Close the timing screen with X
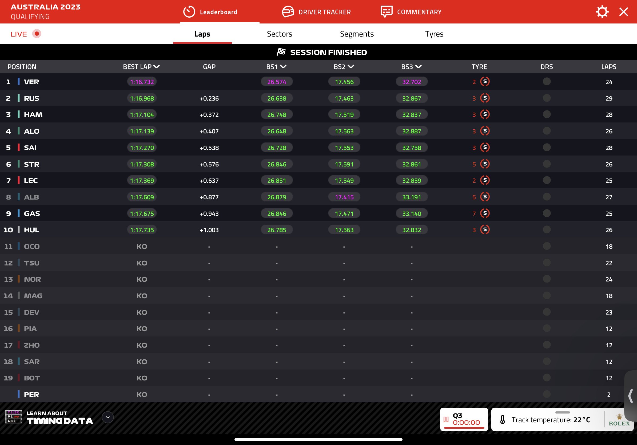Screen dimensions: 637x445 pyautogui.click(x=623, y=12)
